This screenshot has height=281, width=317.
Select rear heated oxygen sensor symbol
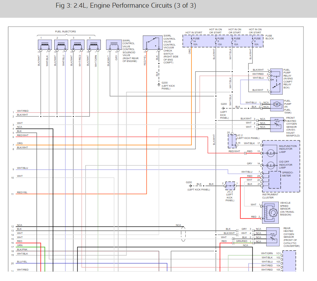[273, 235]
